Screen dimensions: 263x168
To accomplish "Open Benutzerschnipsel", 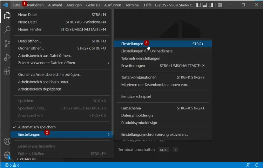I will tap(163, 96).
